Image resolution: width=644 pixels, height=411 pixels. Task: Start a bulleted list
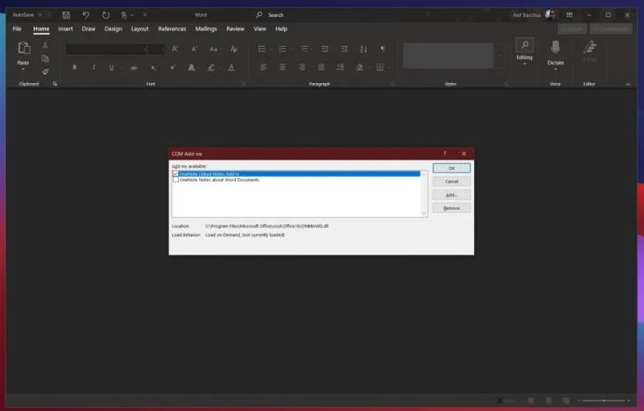(262, 49)
